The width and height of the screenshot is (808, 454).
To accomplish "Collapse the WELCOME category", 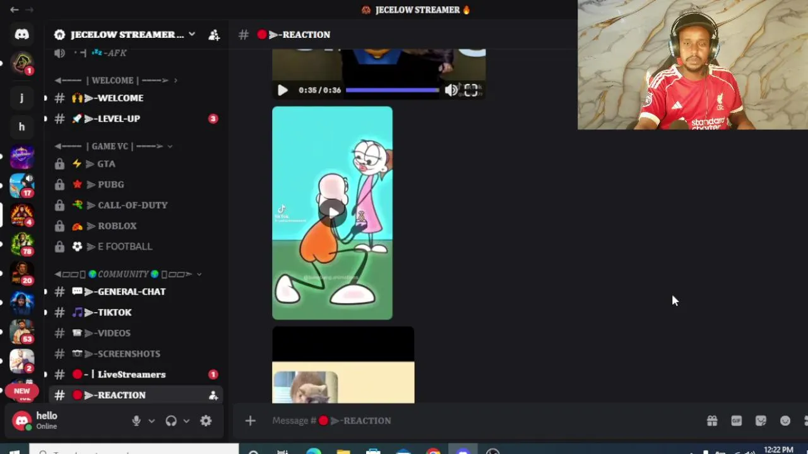I will (x=116, y=80).
